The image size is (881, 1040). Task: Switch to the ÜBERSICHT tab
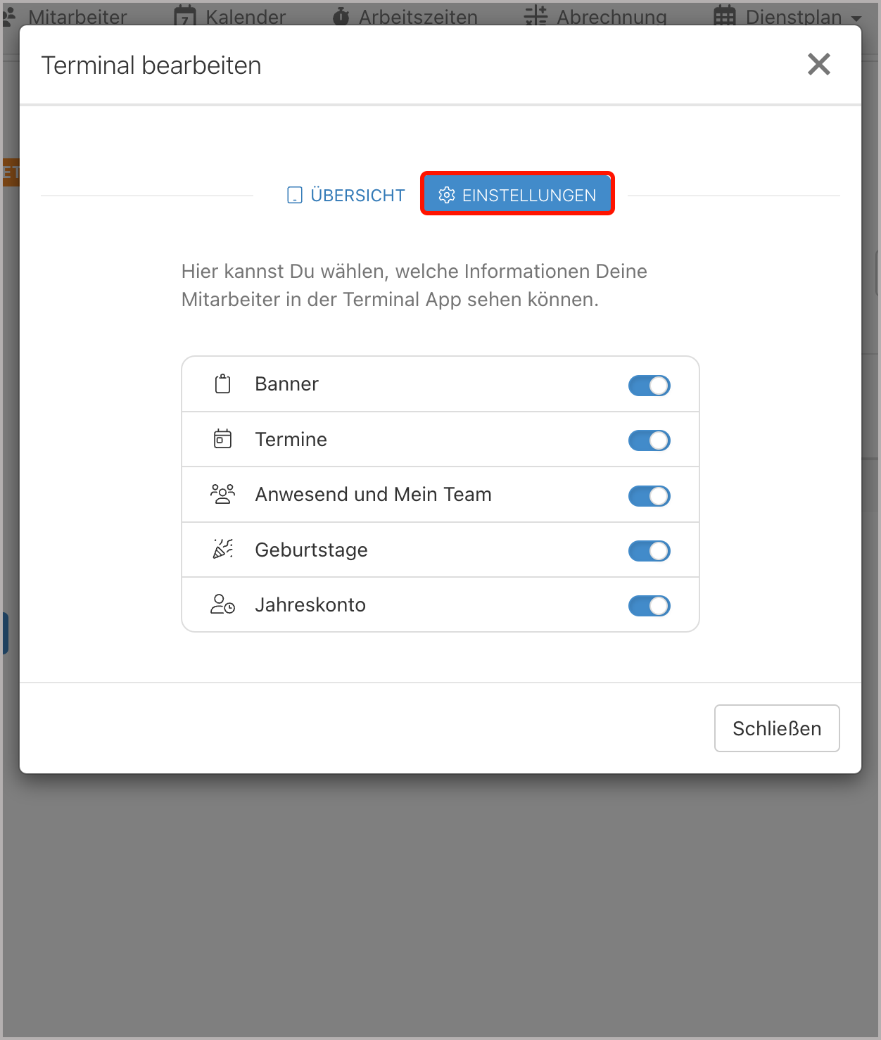(345, 195)
